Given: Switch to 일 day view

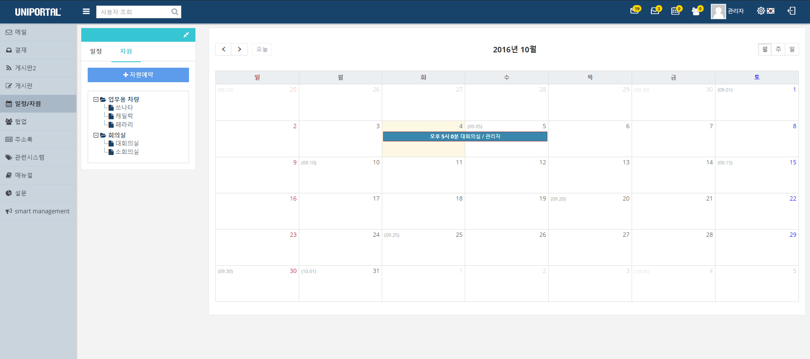Looking at the screenshot, I should (x=792, y=49).
